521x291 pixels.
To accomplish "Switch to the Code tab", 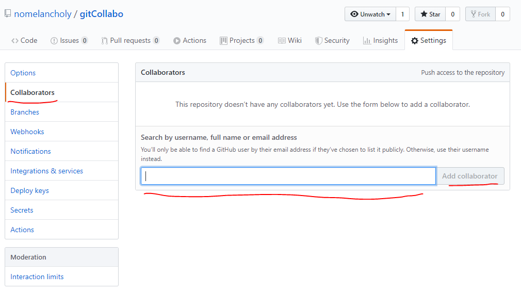I will click(x=24, y=41).
